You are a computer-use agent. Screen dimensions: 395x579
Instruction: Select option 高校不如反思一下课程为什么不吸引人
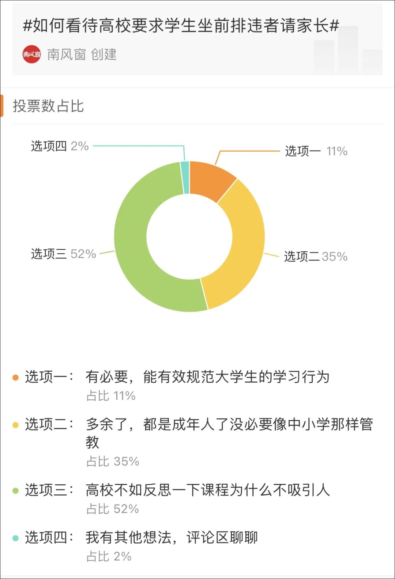pyautogui.click(x=208, y=490)
